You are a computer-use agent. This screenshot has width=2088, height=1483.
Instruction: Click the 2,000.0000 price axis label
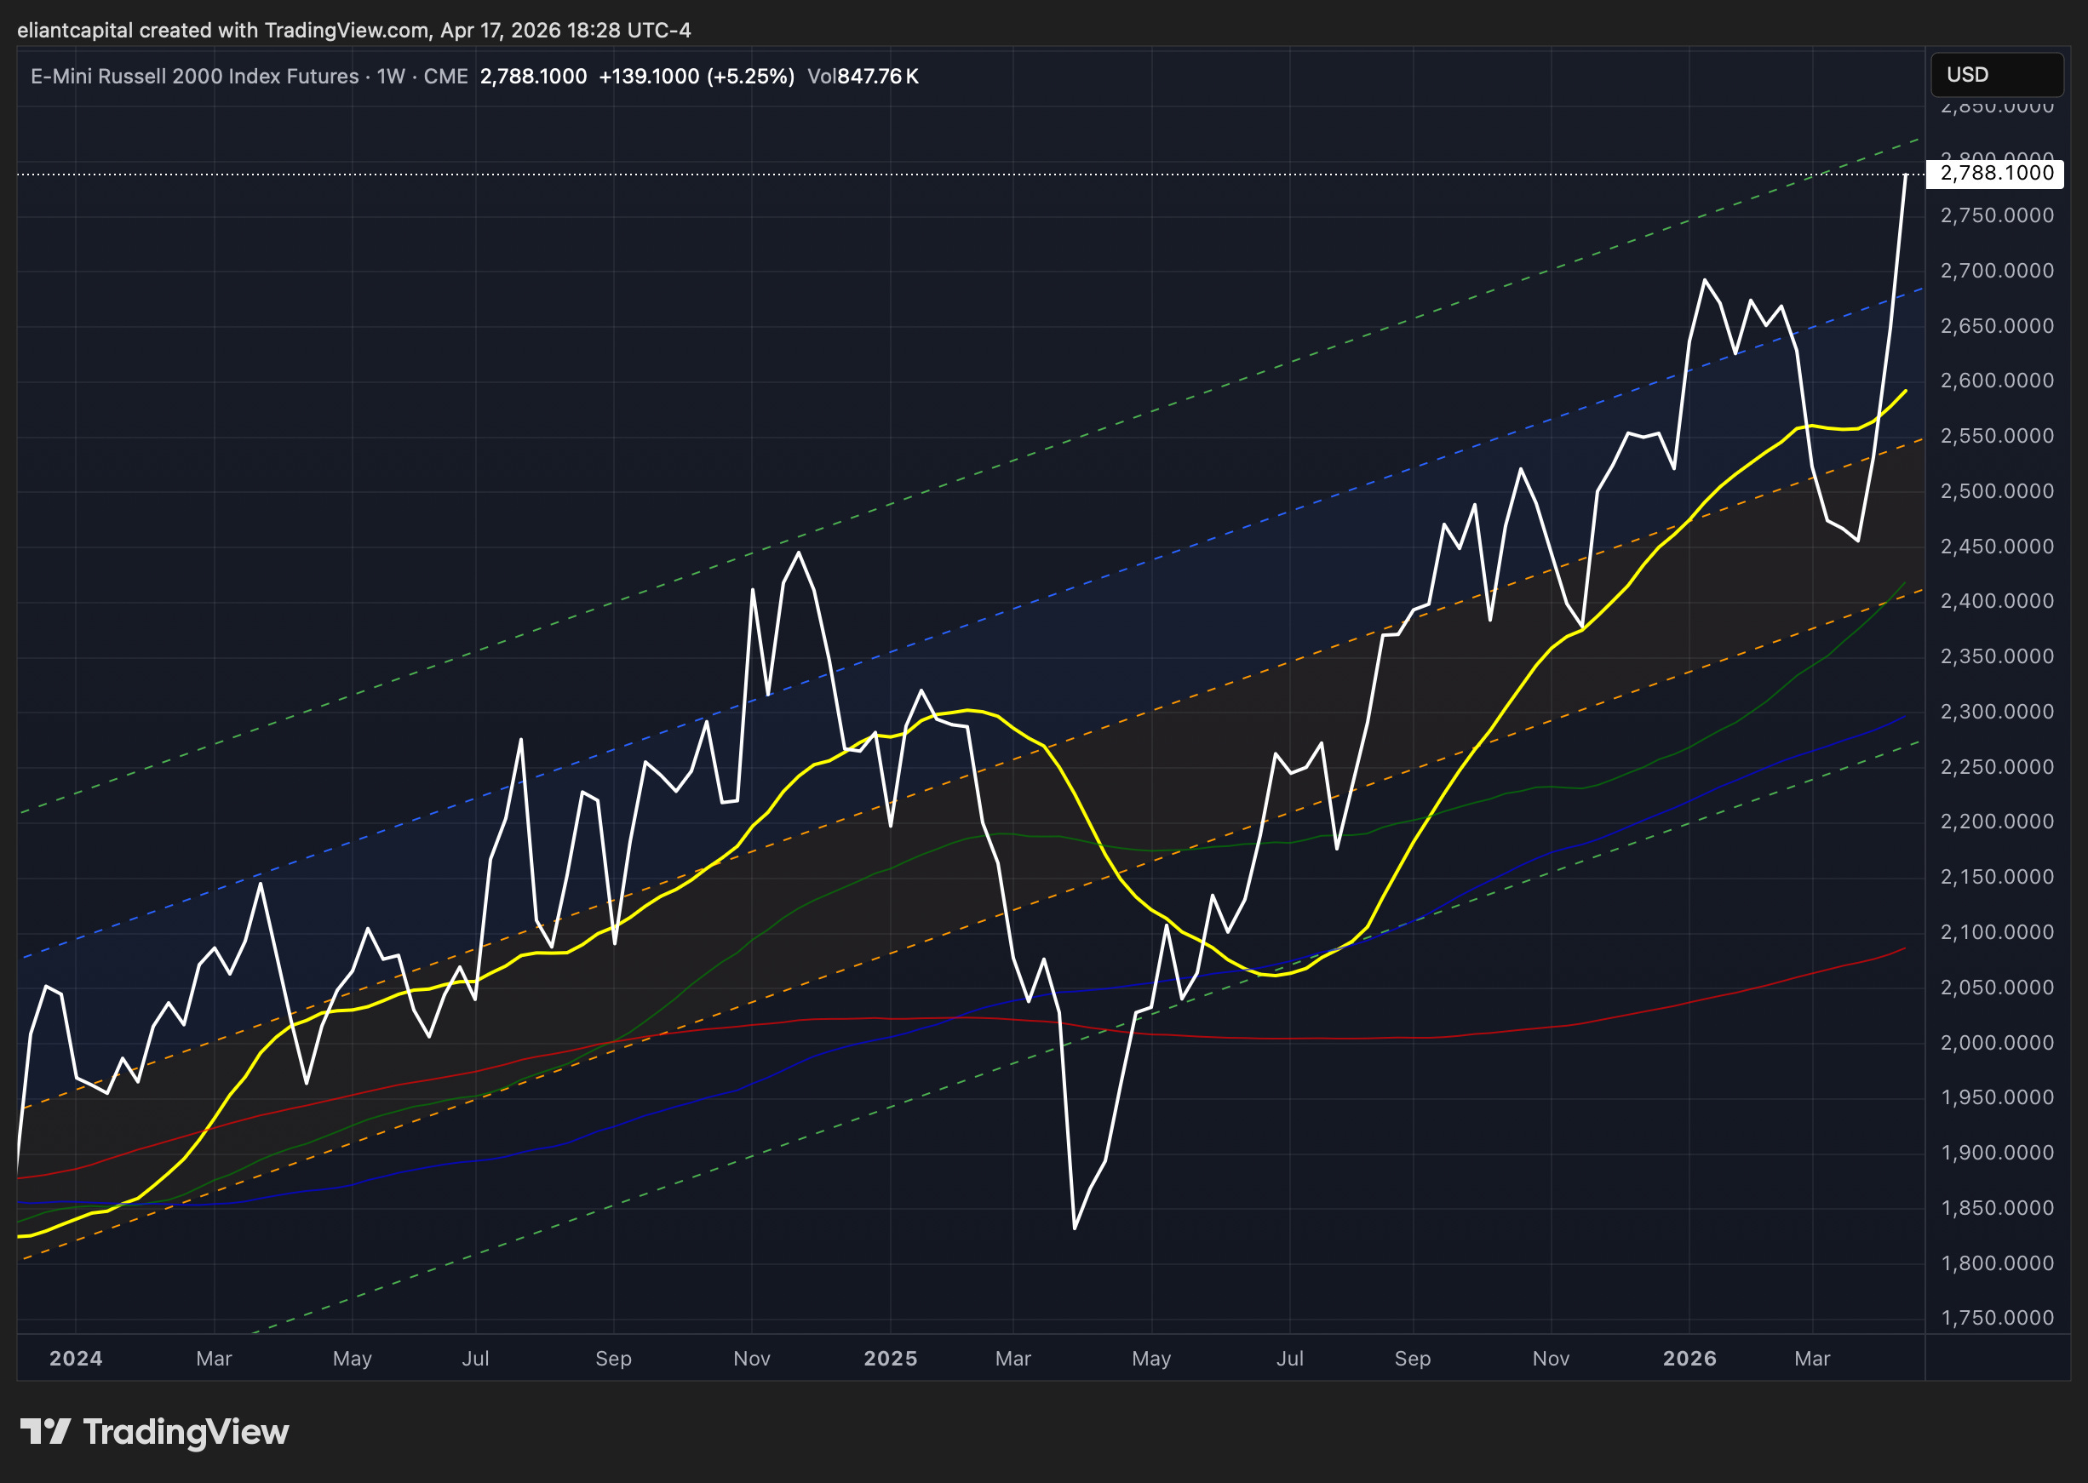pos(1997,1043)
